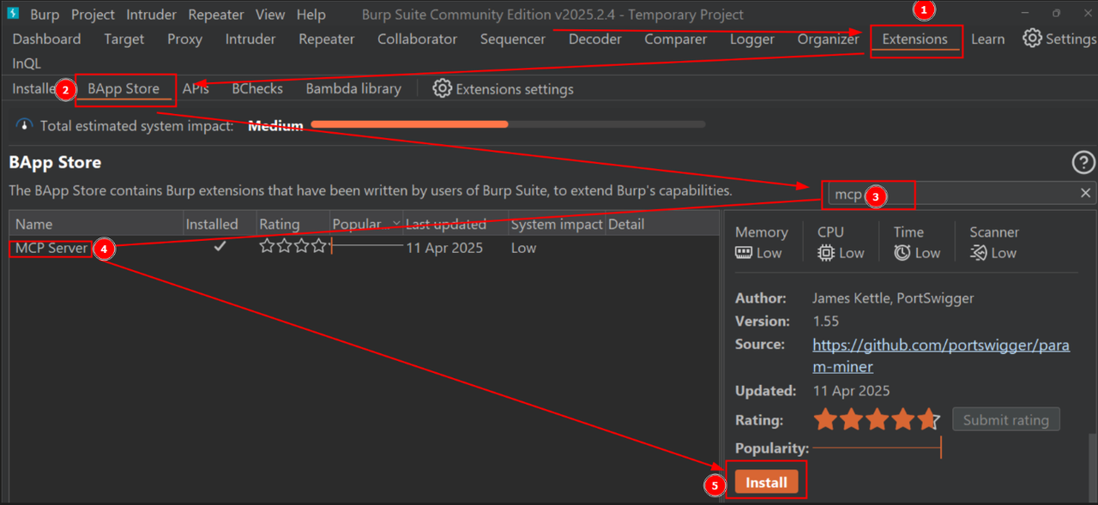Screen dimensions: 1098x505
Task: Open the Comparer tab
Action: coord(676,39)
